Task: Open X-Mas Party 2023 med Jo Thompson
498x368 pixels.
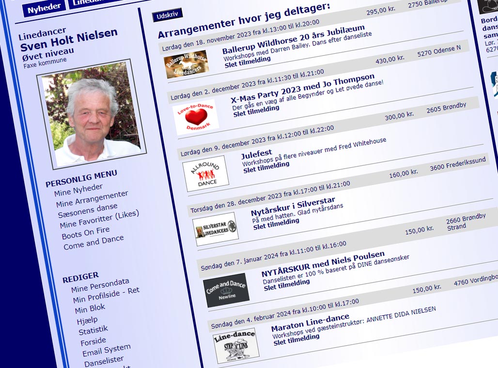Action: click(303, 88)
